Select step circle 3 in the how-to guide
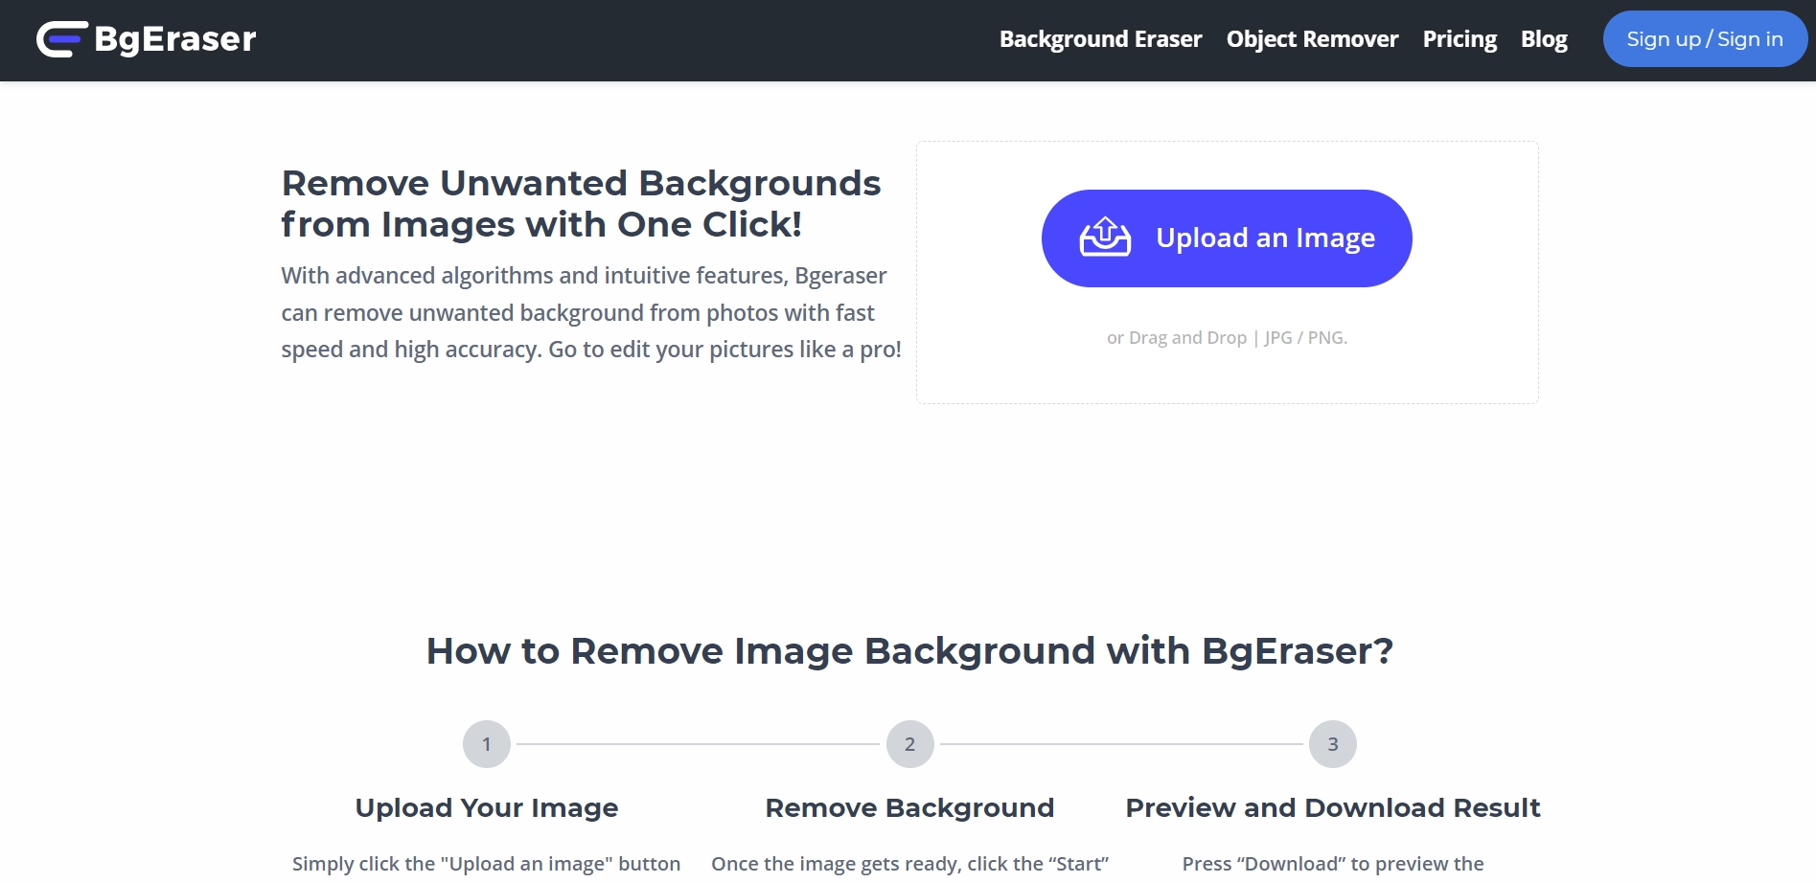1816x883 pixels. (1333, 743)
